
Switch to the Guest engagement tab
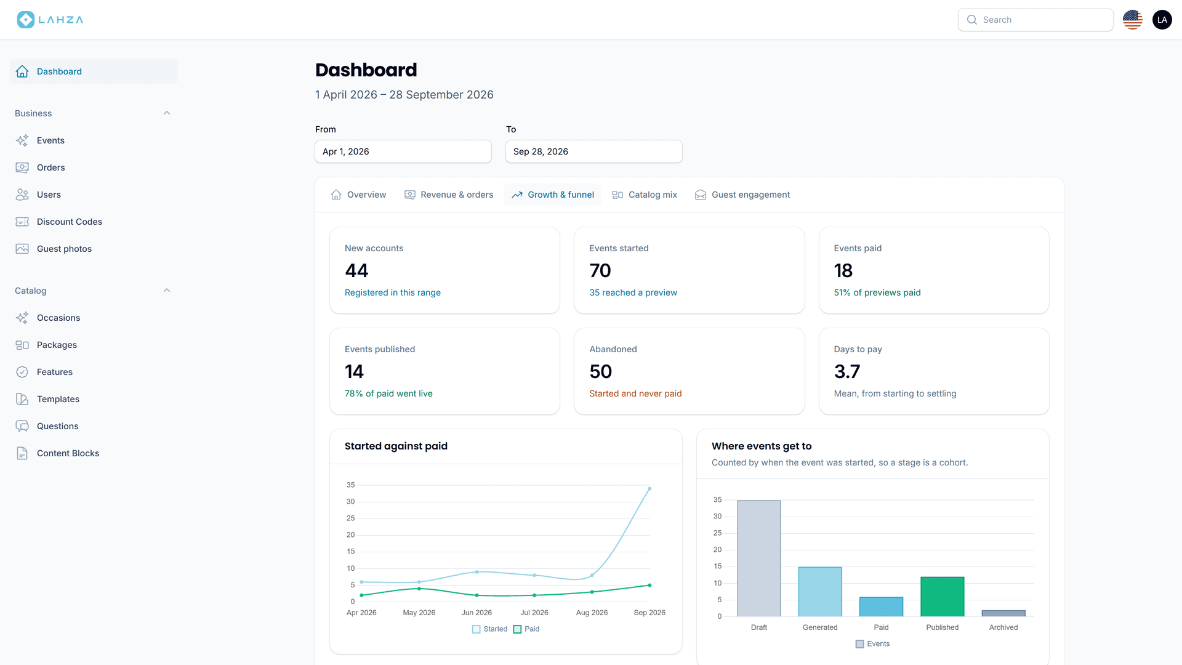[742, 195]
